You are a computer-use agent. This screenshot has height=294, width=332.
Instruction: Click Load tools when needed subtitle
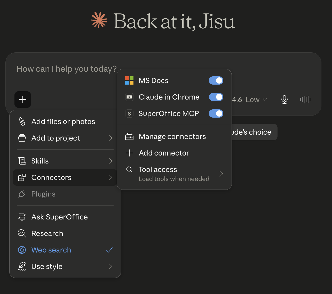click(174, 179)
